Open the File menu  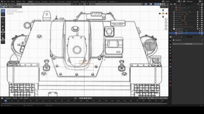pyautogui.click(x=5, y=1)
